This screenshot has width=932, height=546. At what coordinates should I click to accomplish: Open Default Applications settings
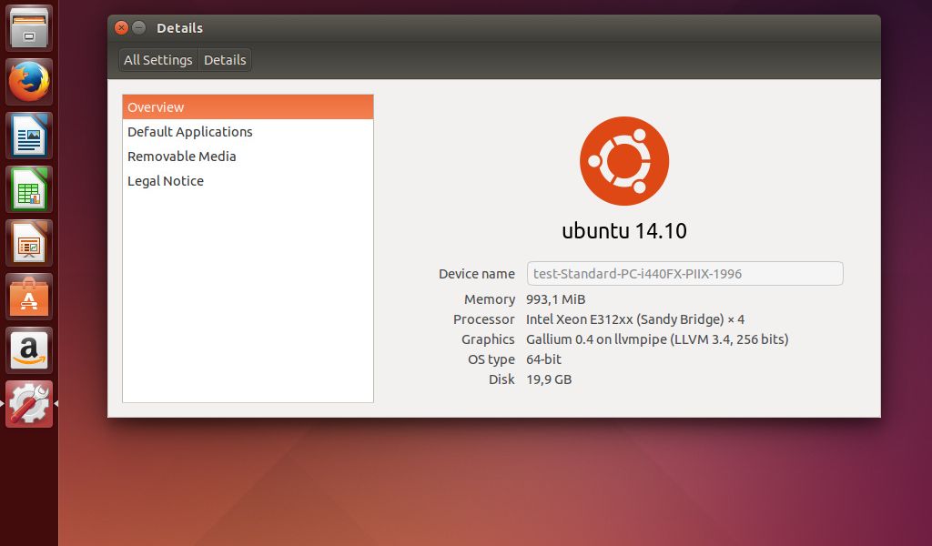tap(191, 131)
